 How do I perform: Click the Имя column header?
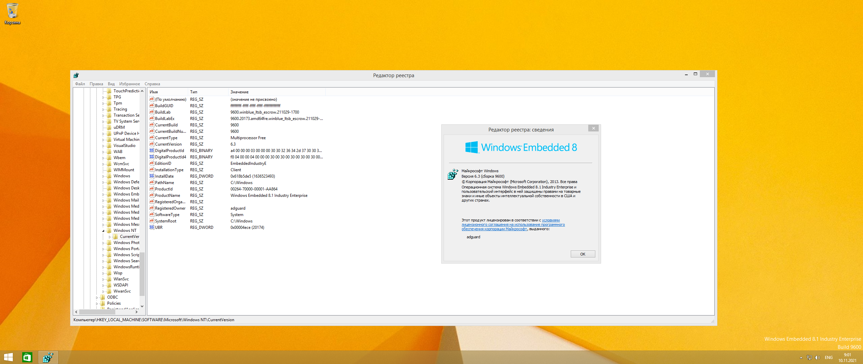[x=167, y=92]
